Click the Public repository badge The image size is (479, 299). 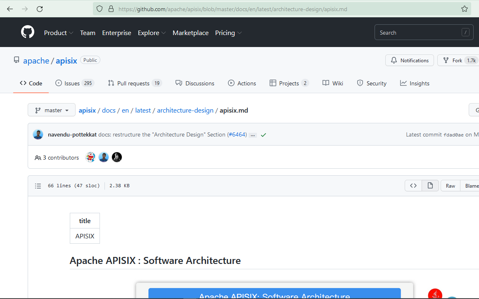(90, 60)
